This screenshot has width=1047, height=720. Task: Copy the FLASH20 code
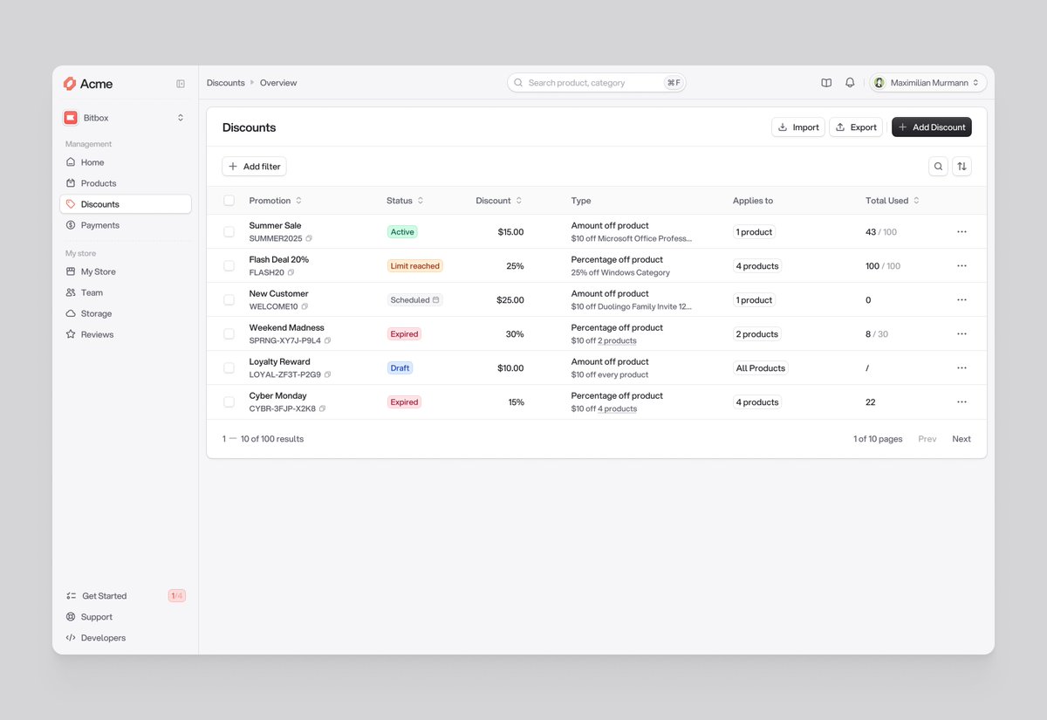point(291,272)
